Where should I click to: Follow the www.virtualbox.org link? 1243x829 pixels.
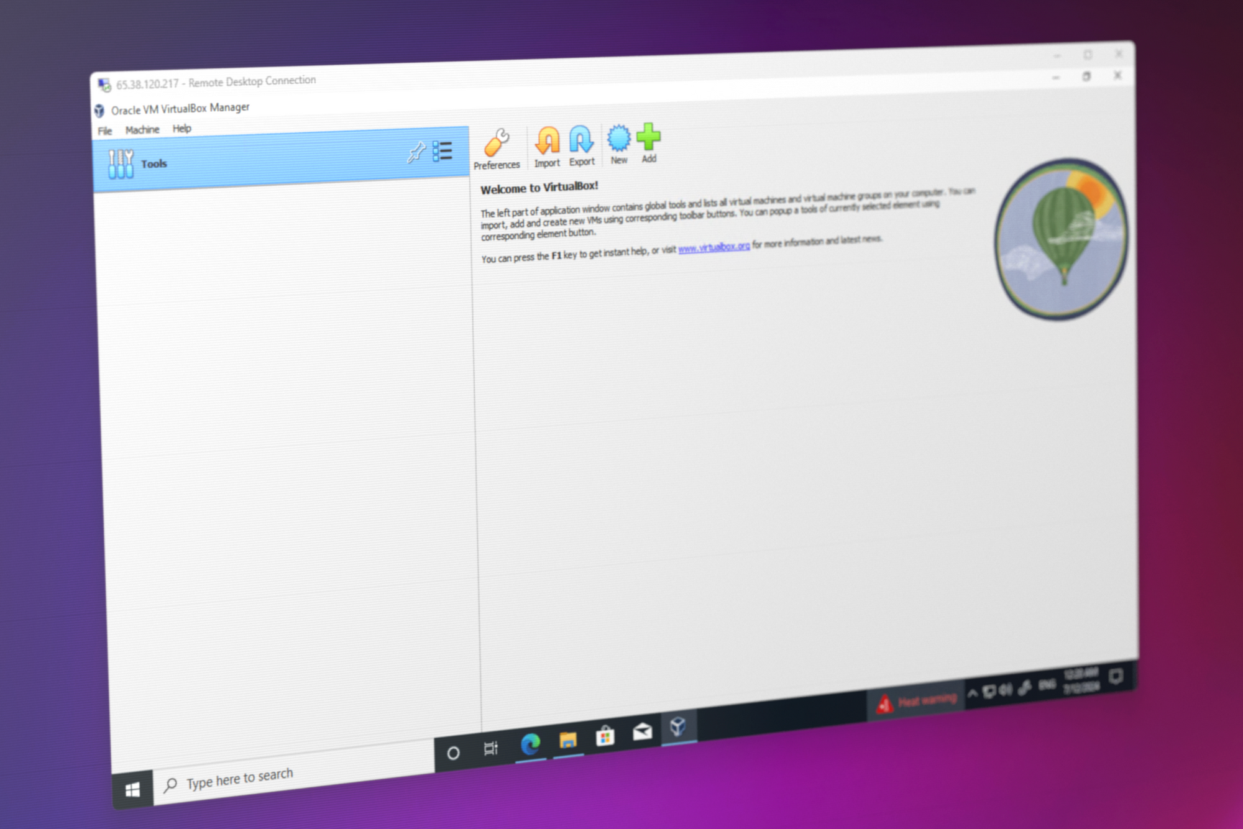tap(713, 247)
